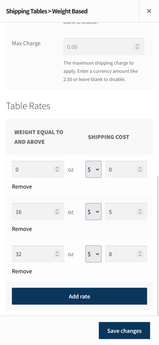Open currency dropdown for the 0 oz rate
The height and width of the screenshot is (345, 159).
93,169
